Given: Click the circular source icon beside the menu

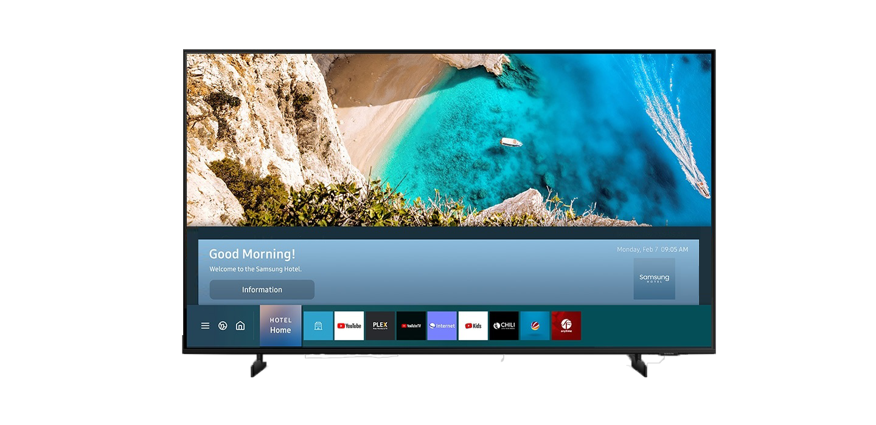Looking at the screenshot, I should (223, 326).
